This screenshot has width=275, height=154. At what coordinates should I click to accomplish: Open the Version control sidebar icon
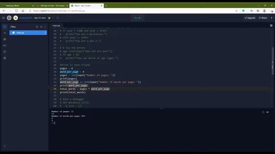click(5, 33)
